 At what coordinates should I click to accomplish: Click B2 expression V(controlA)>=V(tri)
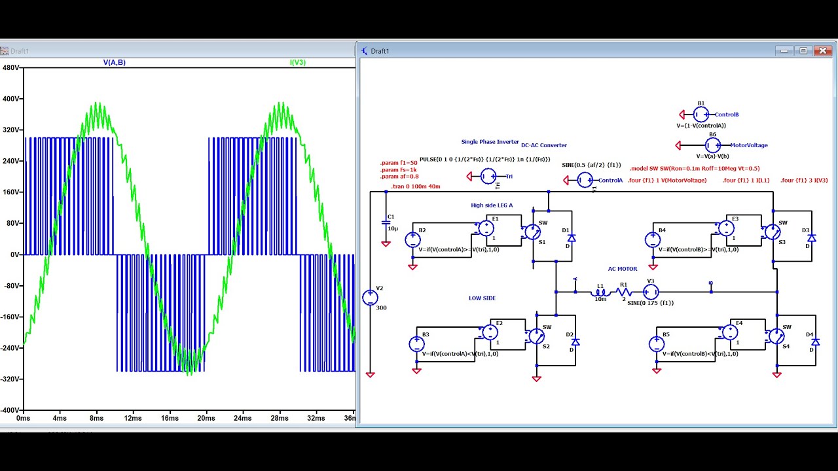(458, 250)
